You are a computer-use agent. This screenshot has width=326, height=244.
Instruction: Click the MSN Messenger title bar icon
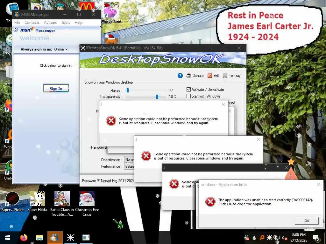pyautogui.click(x=17, y=15)
